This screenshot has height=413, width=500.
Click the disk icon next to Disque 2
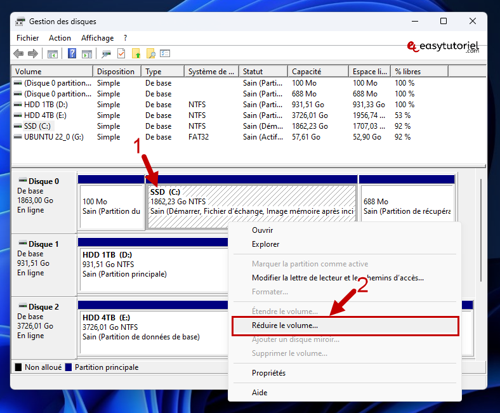(x=23, y=306)
